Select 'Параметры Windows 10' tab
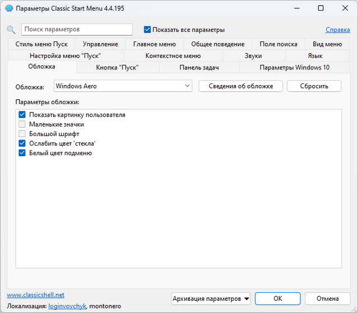Image resolution: width=358 pixels, height=313 pixels. tap(294, 68)
